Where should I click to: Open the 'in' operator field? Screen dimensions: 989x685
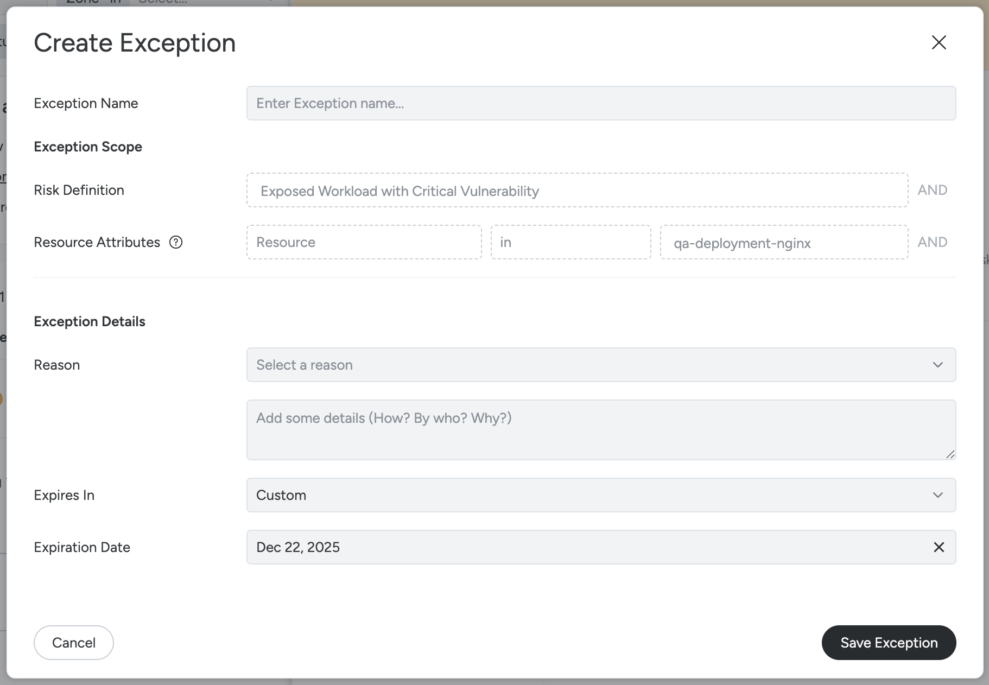[570, 242]
